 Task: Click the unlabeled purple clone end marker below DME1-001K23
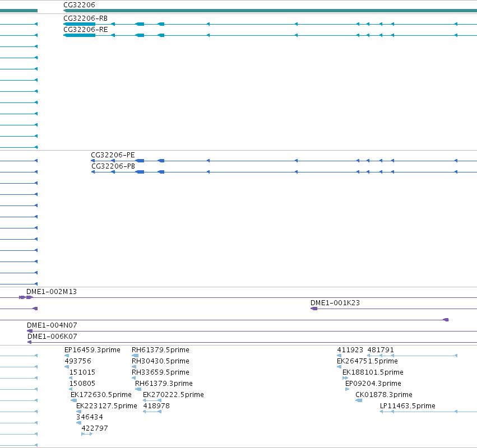point(446,320)
